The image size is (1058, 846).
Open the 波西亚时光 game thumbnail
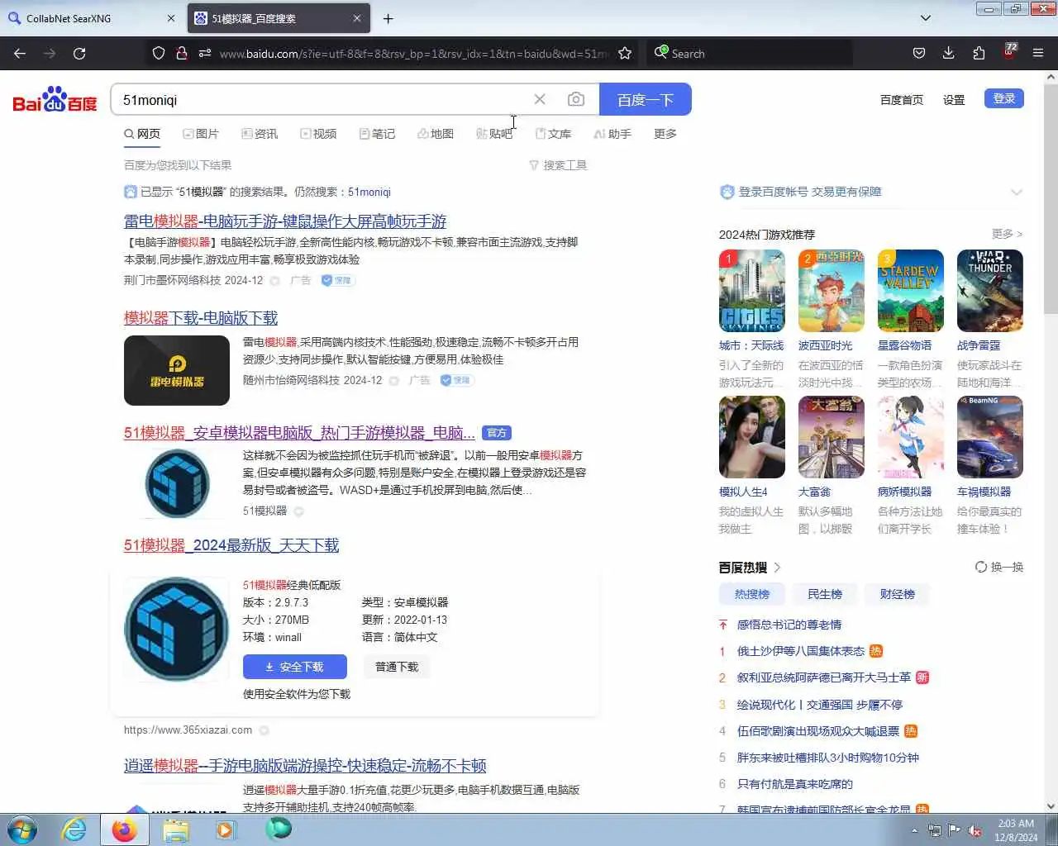point(831,291)
